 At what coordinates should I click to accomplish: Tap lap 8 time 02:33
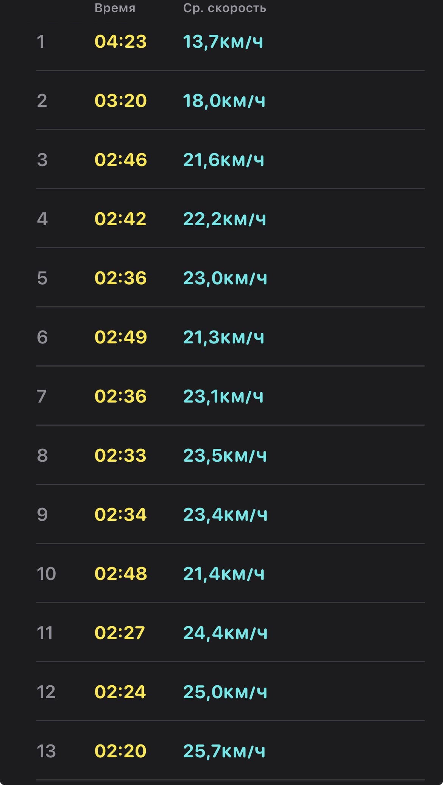120,456
